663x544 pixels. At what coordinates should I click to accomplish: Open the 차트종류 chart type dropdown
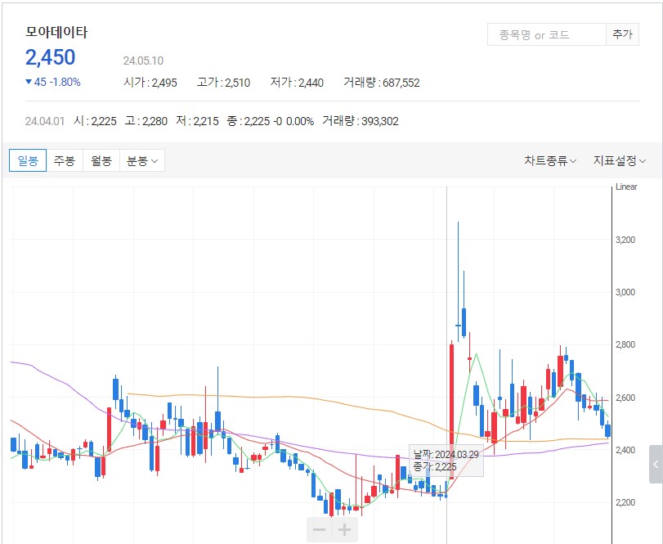[x=550, y=160]
